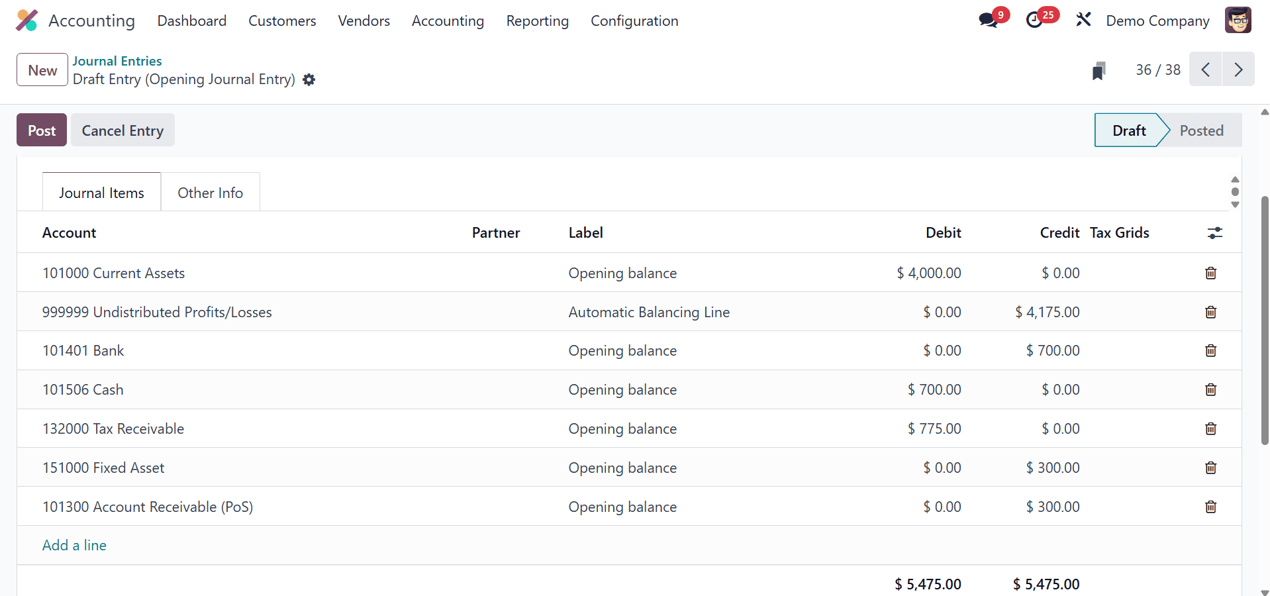
Task: Select the 151000 Fixed Asset account cell
Action: 103,468
